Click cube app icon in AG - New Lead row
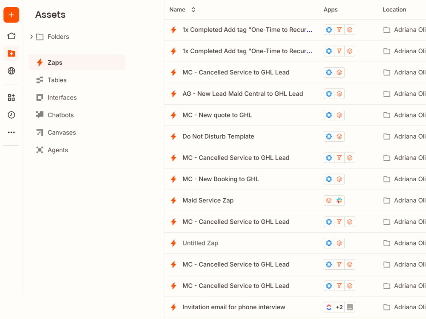This screenshot has width=426, height=319. click(x=339, y=94)
